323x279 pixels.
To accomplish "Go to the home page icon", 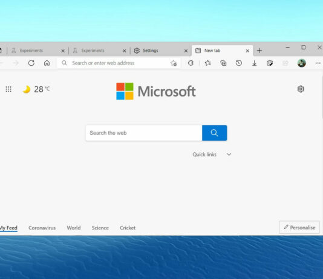I will point(47,63).
